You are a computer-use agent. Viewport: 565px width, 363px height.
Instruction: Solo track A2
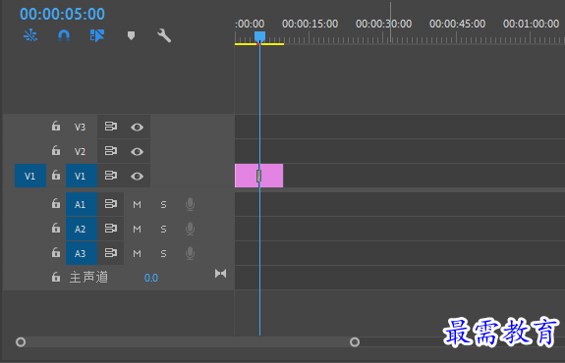(163, 230)
